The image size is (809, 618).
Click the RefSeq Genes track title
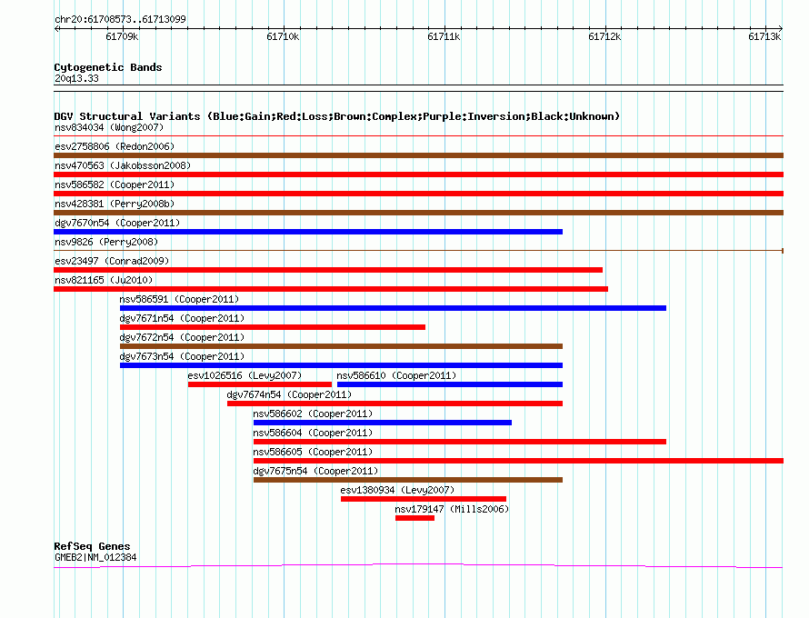coord(93,546)
